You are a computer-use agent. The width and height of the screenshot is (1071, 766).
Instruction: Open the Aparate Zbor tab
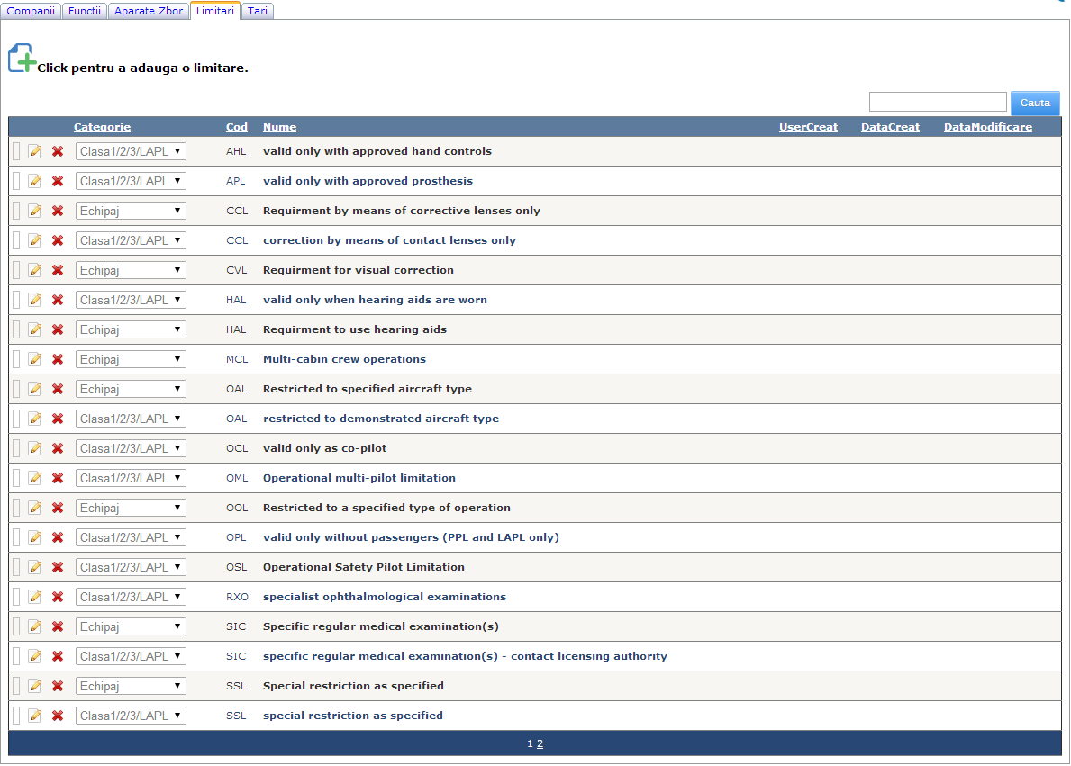(149, 11)
